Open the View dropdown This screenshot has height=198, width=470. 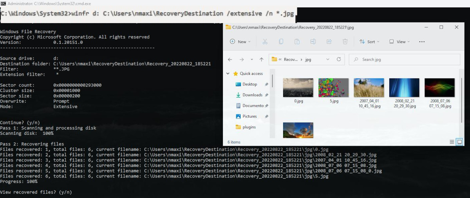click(x=399, y=42)
